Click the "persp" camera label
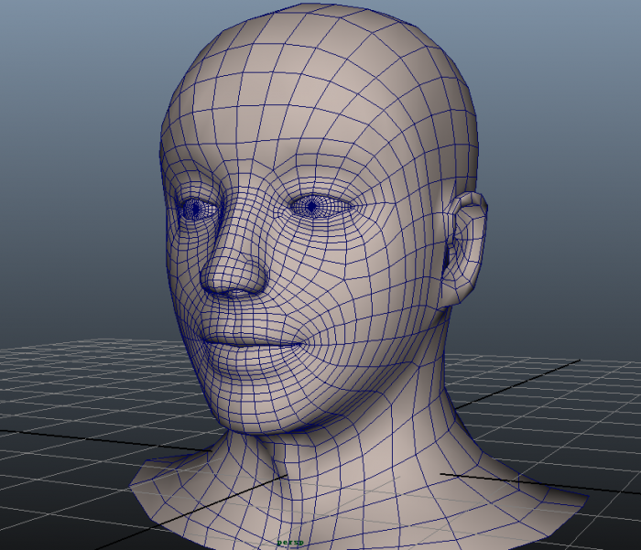The image size is (641, 550). point(290,543)
